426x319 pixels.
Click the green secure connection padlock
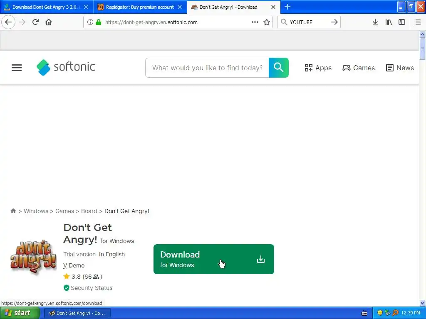[x=99, y=22]
